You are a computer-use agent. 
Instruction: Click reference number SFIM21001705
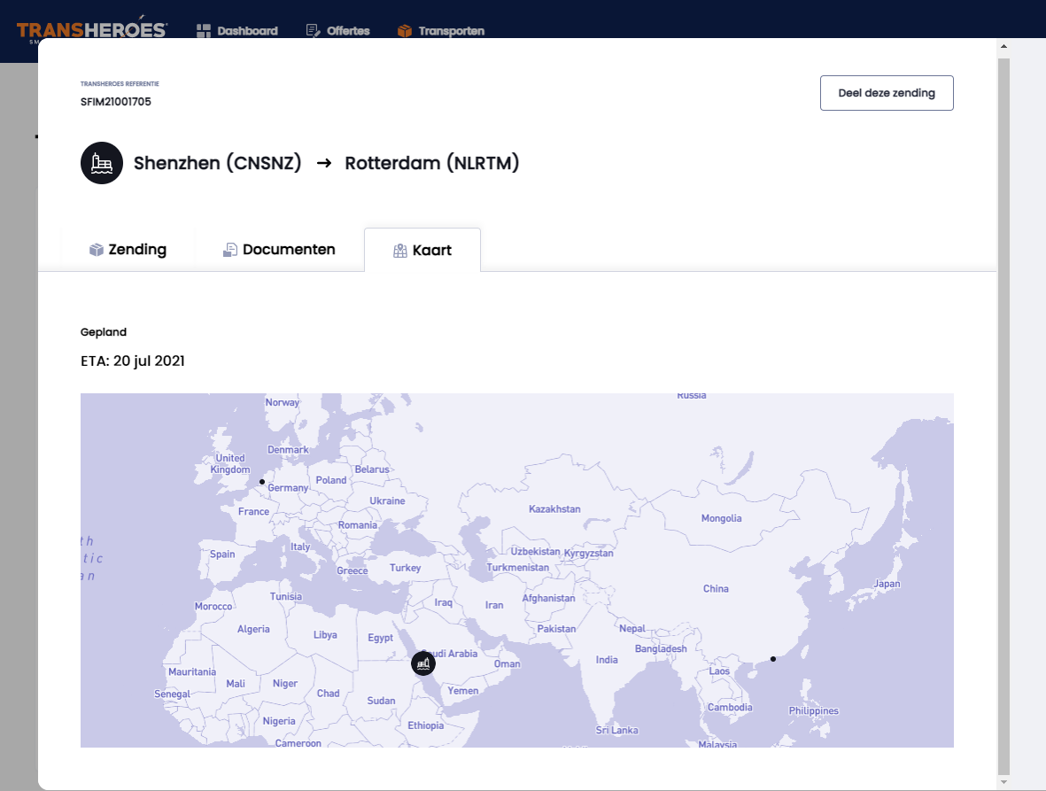click(x=116, y=101)
